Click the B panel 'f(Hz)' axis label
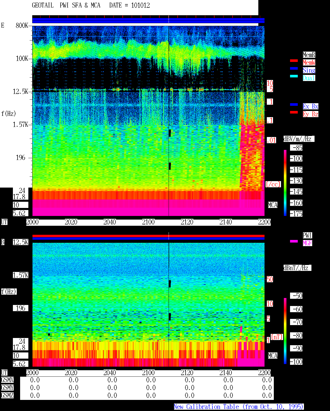 [9, 292]
